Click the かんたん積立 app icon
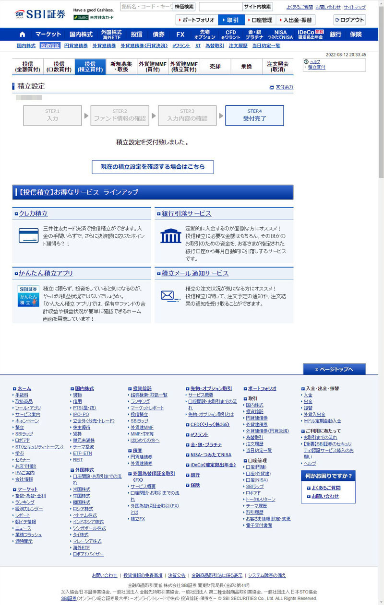The height and width of the screenshot is (605, 384). click(28, 296)
